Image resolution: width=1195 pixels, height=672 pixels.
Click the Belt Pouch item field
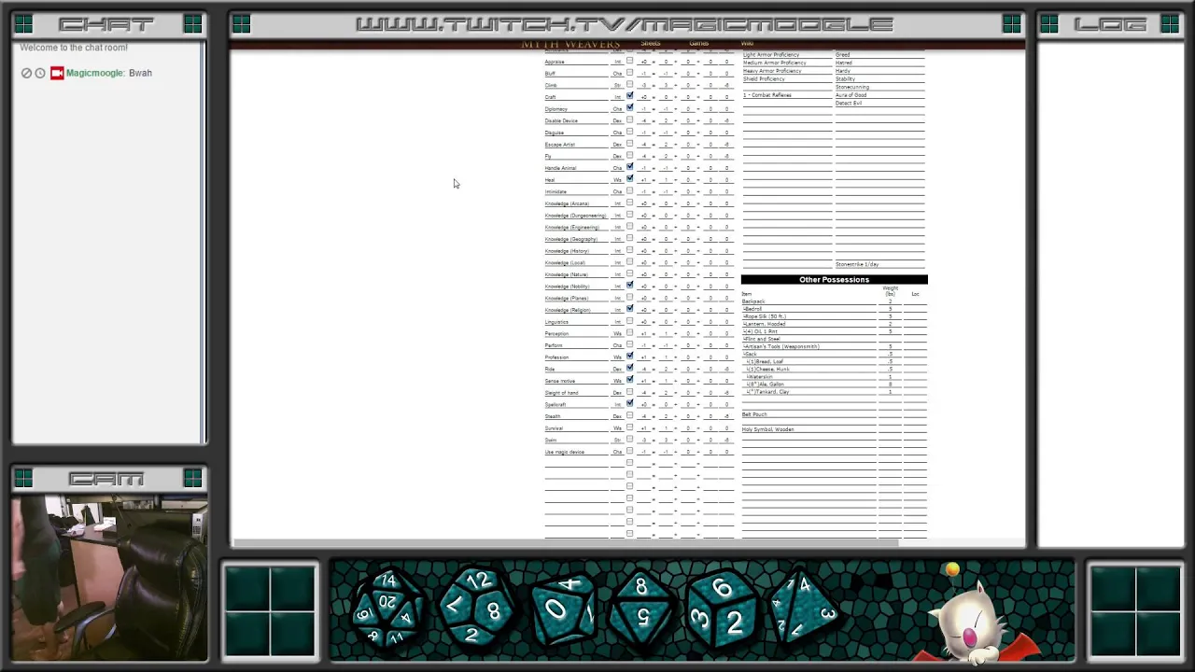[x=808, y=414]
